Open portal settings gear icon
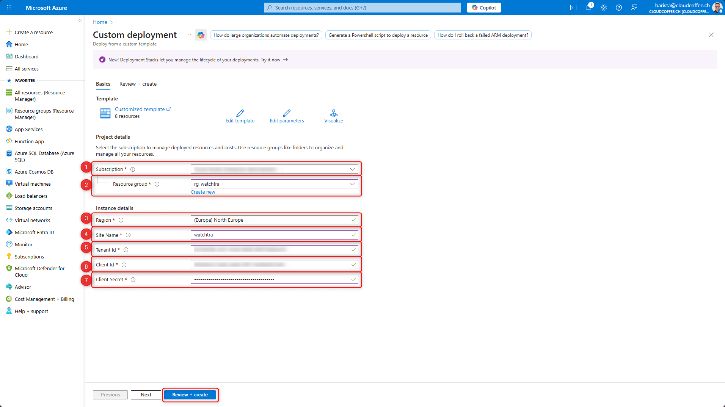725x407 pixels. click(604, 8)
